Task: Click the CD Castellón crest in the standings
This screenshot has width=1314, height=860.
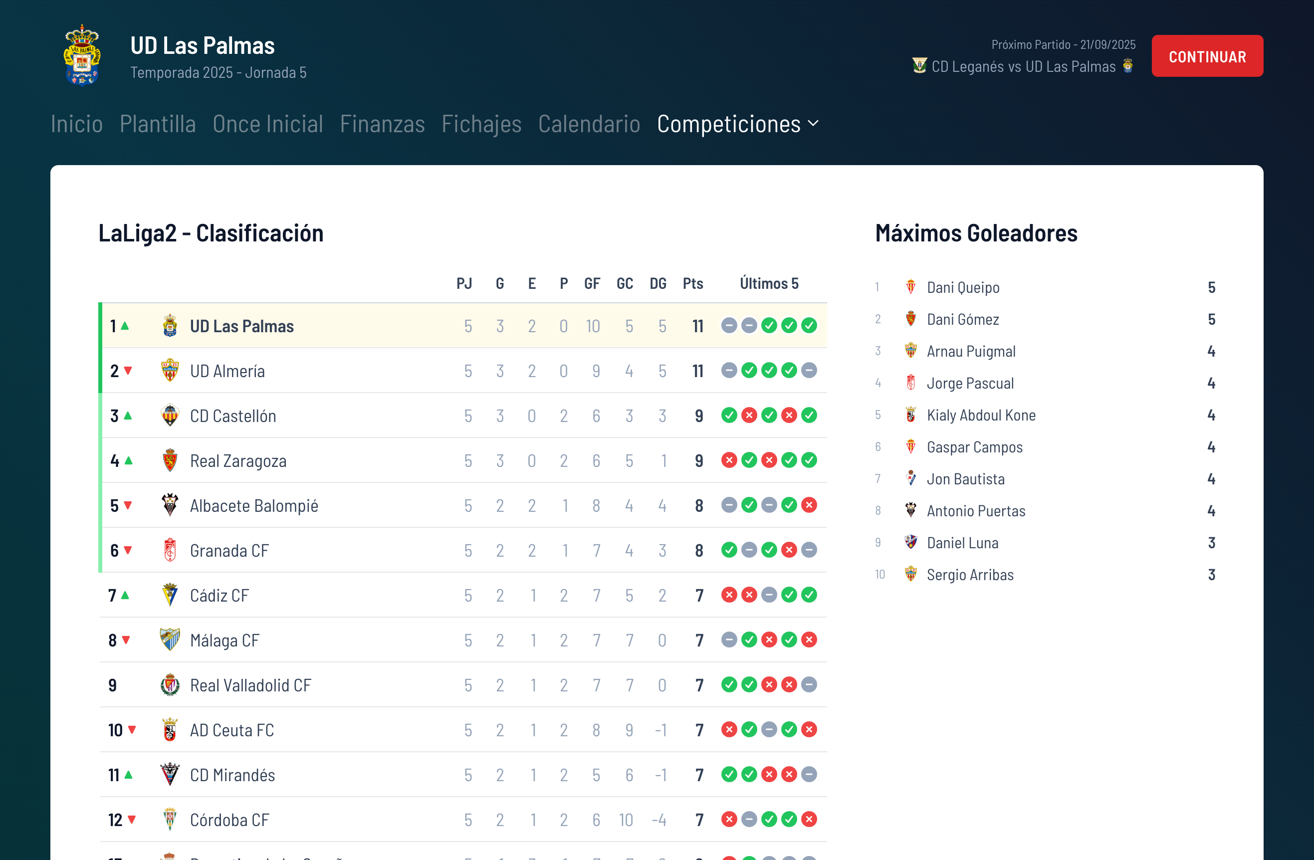Action: (x=171, y=416)
